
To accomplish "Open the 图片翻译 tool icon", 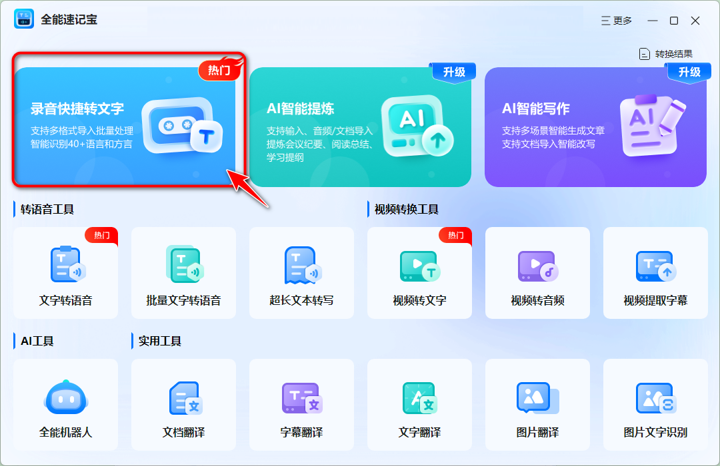I will (x=537, y=397).
